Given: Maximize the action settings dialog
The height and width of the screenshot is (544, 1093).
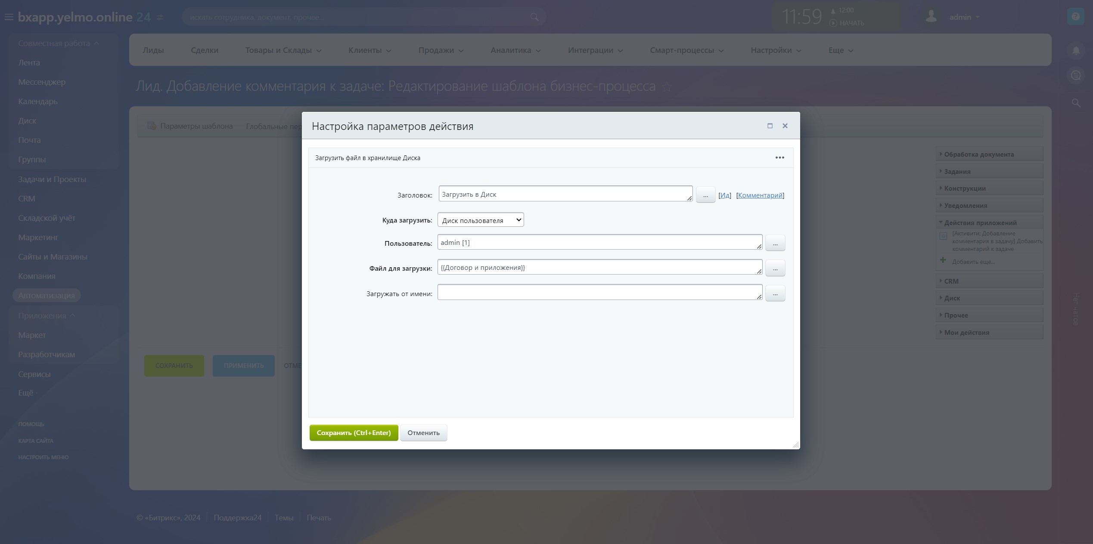Looking at the screenshot, I should pyautogui.click(x=770, y=126).
